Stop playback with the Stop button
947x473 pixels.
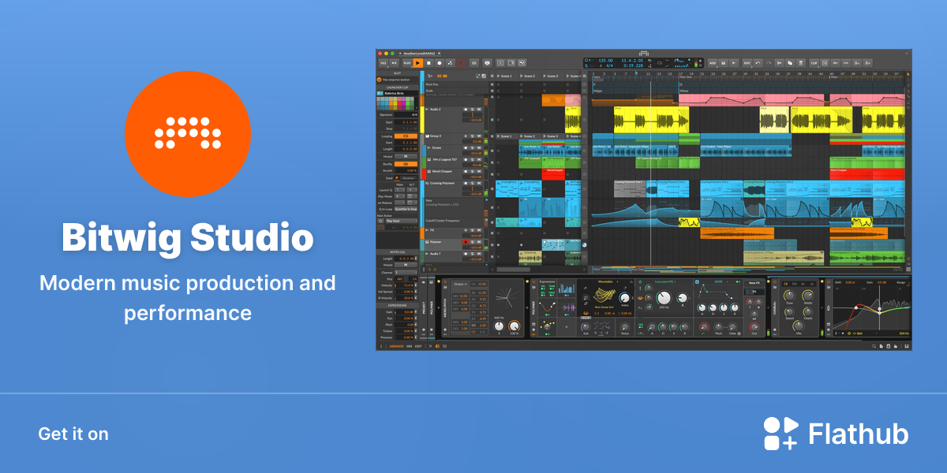(429, 63)
